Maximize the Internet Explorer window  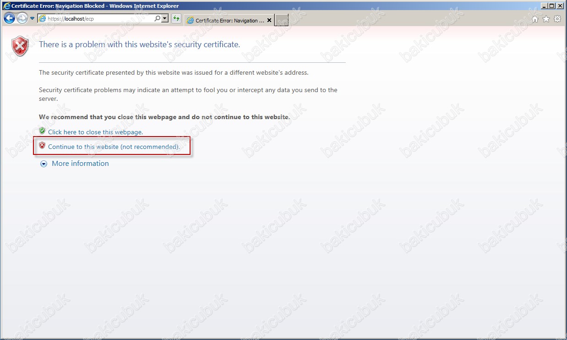pyautogui.click(x=552, y=6)
